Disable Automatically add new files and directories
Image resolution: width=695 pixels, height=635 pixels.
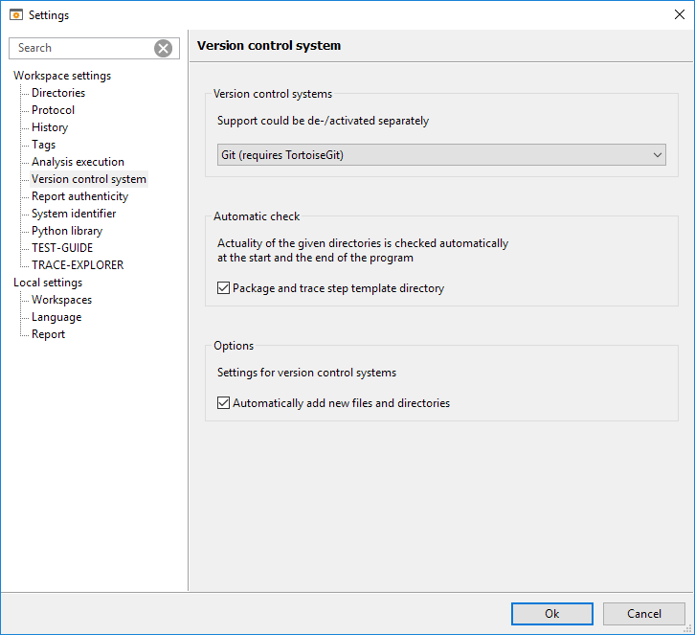pyautogui.click(x=224, y=403)
